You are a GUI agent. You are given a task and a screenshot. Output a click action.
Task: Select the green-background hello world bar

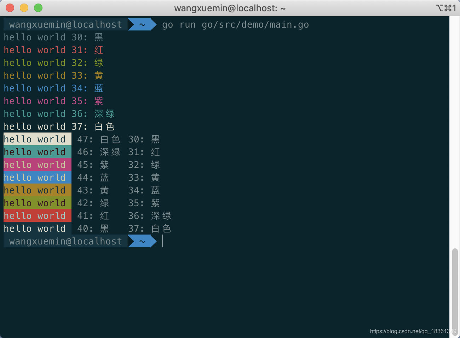[x=37, y=203]
